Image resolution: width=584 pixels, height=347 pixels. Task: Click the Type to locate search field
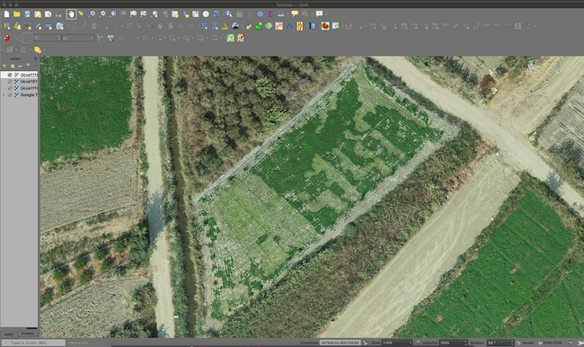pos(33,343)
